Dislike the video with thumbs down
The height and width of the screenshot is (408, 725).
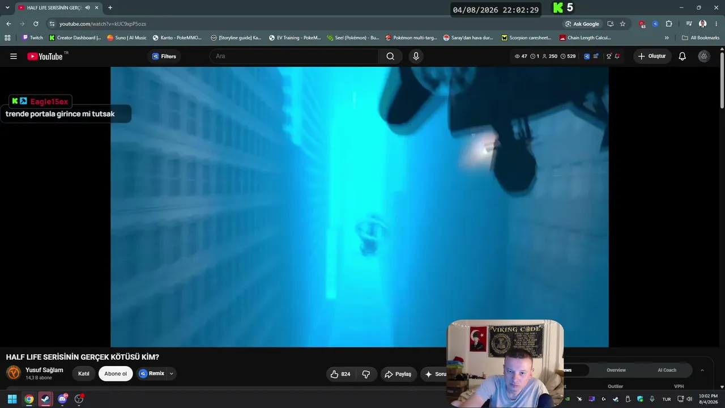point(366,374)
